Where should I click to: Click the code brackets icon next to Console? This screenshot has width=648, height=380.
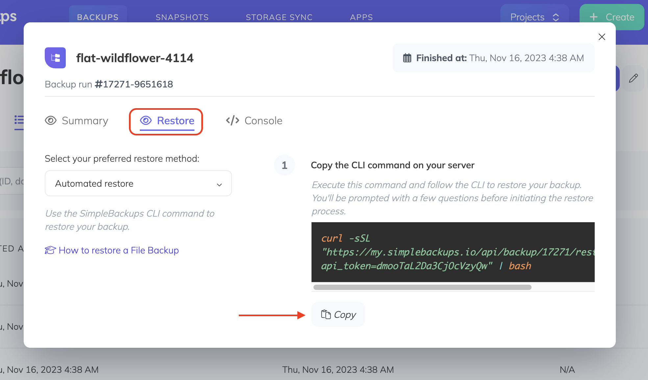pos(232,120)
